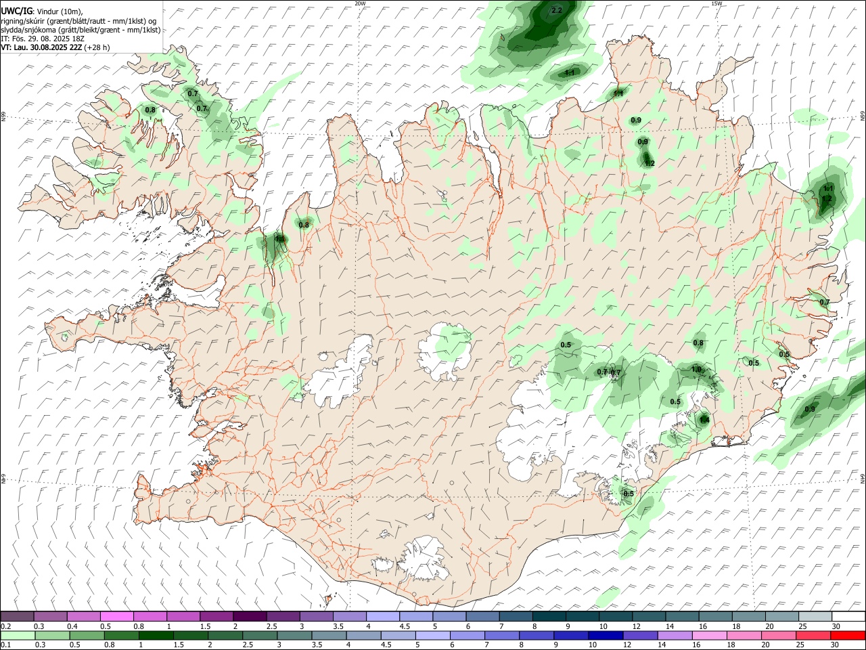Click the 1.4 precipitation value in the southeast
This screenshot has width=866, height=650.
click(704, 420)
